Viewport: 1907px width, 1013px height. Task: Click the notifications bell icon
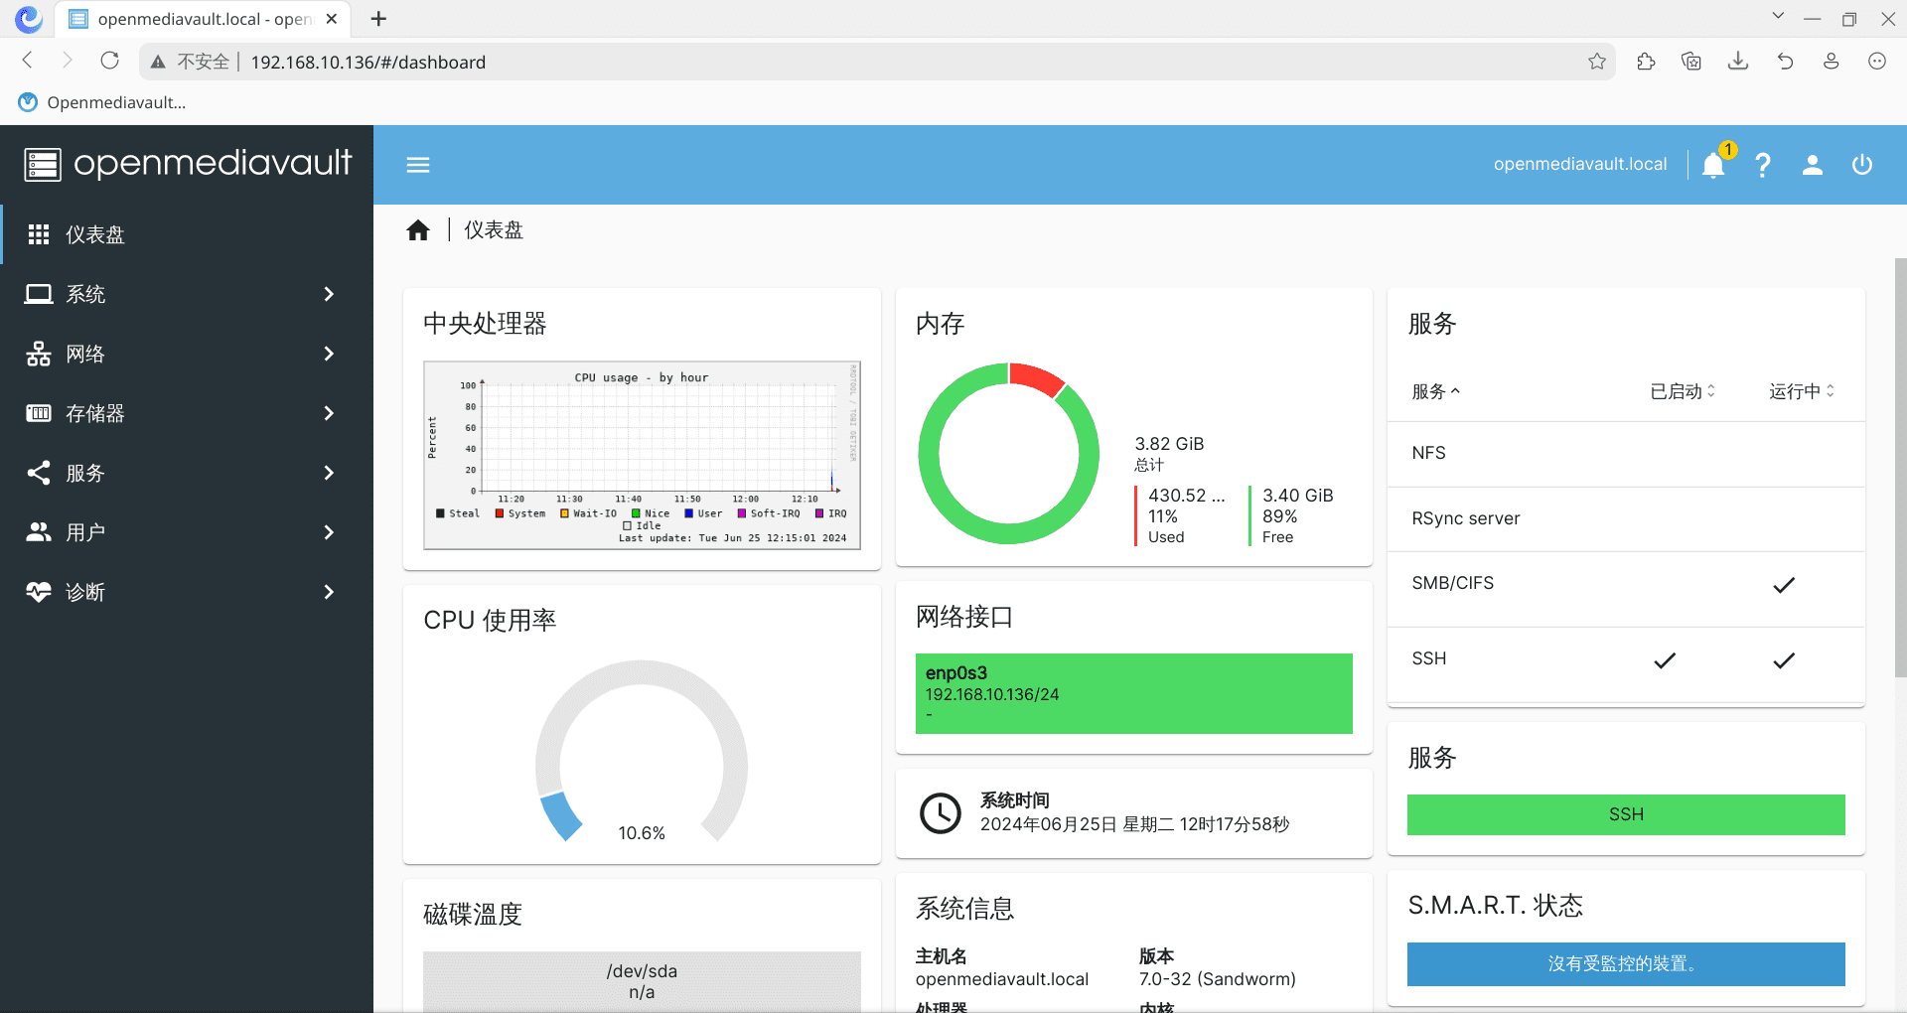pyautogui.click(x=1712, y=165)
